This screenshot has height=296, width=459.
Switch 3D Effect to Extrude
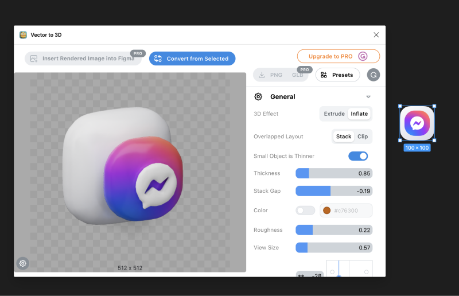point(334,114)
